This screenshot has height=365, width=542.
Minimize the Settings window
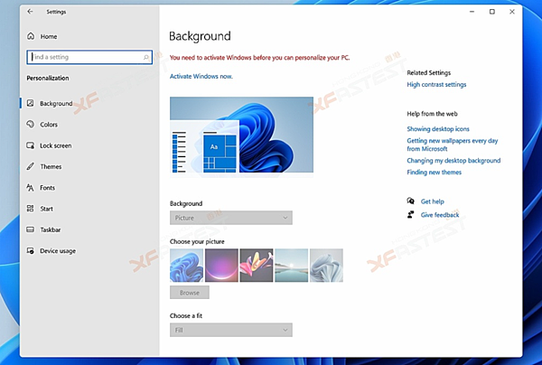[x=472, y=12]
